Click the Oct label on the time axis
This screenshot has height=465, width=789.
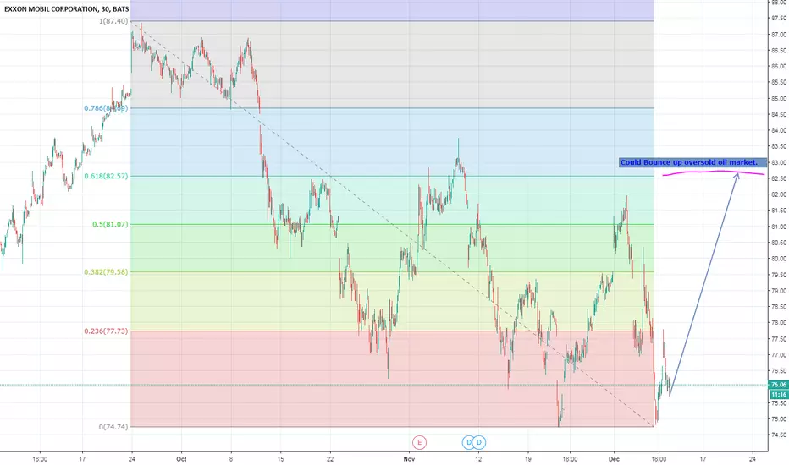click(x=182, y=459)
